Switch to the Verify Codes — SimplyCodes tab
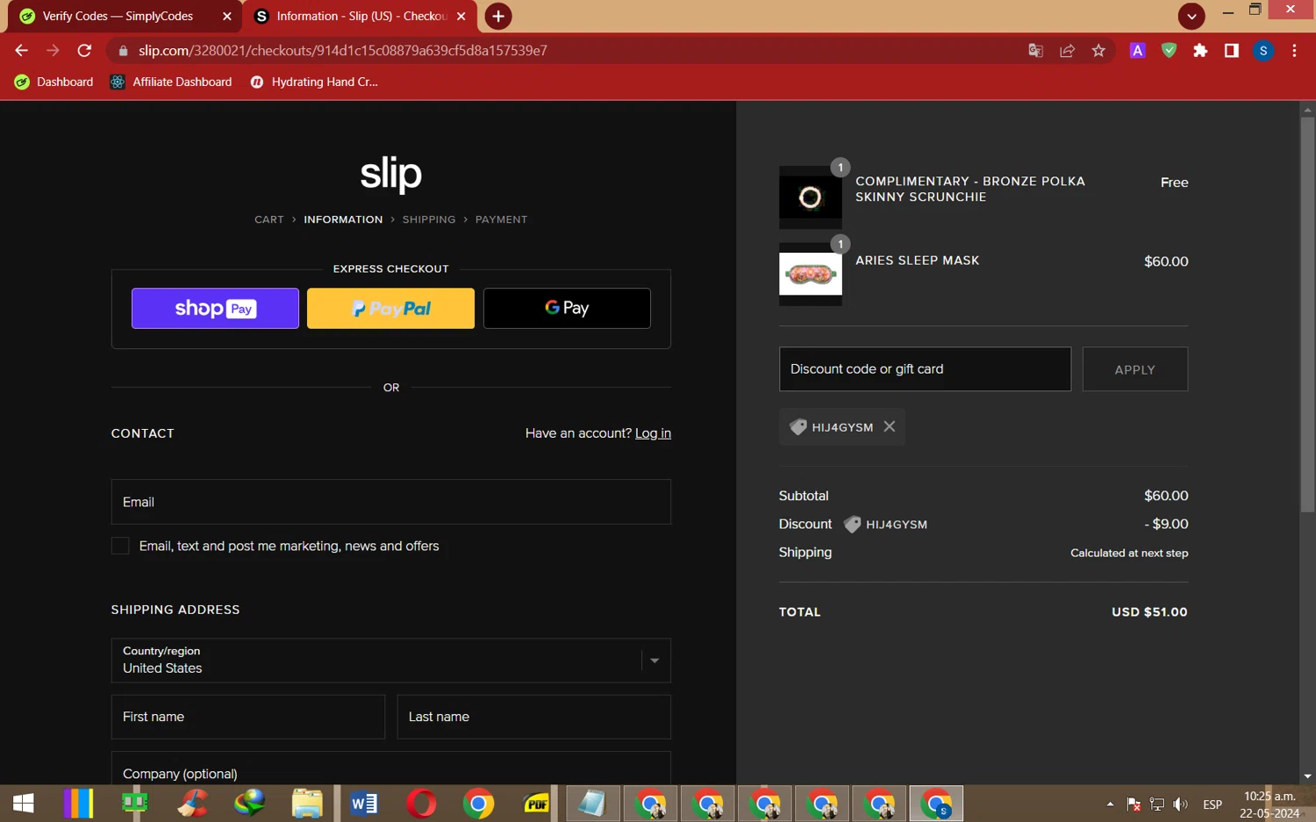The height and width of the screenshot is (822, 1316). point(118,16)
